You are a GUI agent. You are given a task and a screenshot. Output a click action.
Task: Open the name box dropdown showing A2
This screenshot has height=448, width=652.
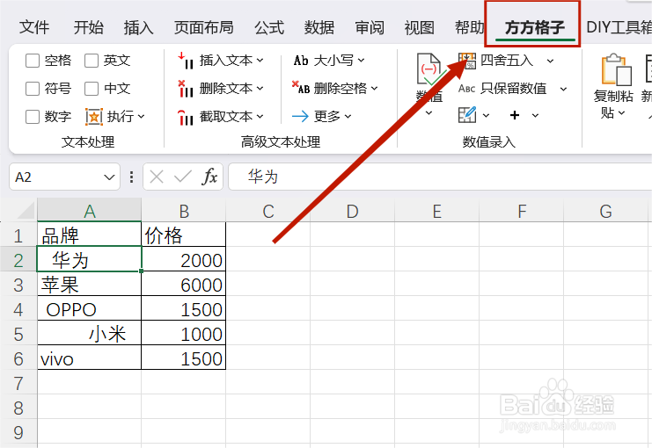click(x=109, y=177)
